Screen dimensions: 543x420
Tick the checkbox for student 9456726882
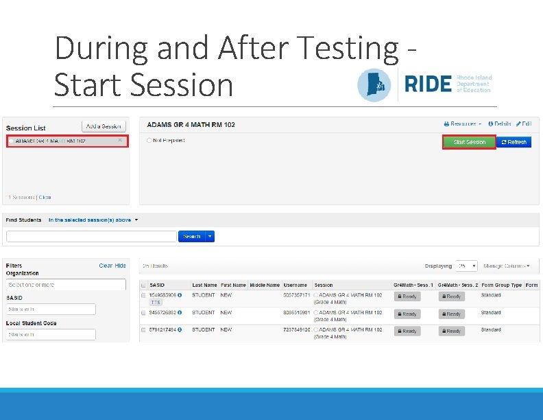pyautogui.click(x=143, y=313)
